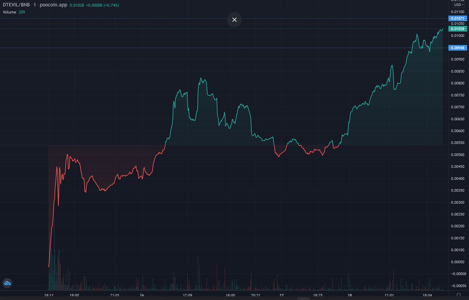Click the 20:21 time axis label
This screenshot has width=469, height=300.
pyautogui.click(x=256, y=295)
